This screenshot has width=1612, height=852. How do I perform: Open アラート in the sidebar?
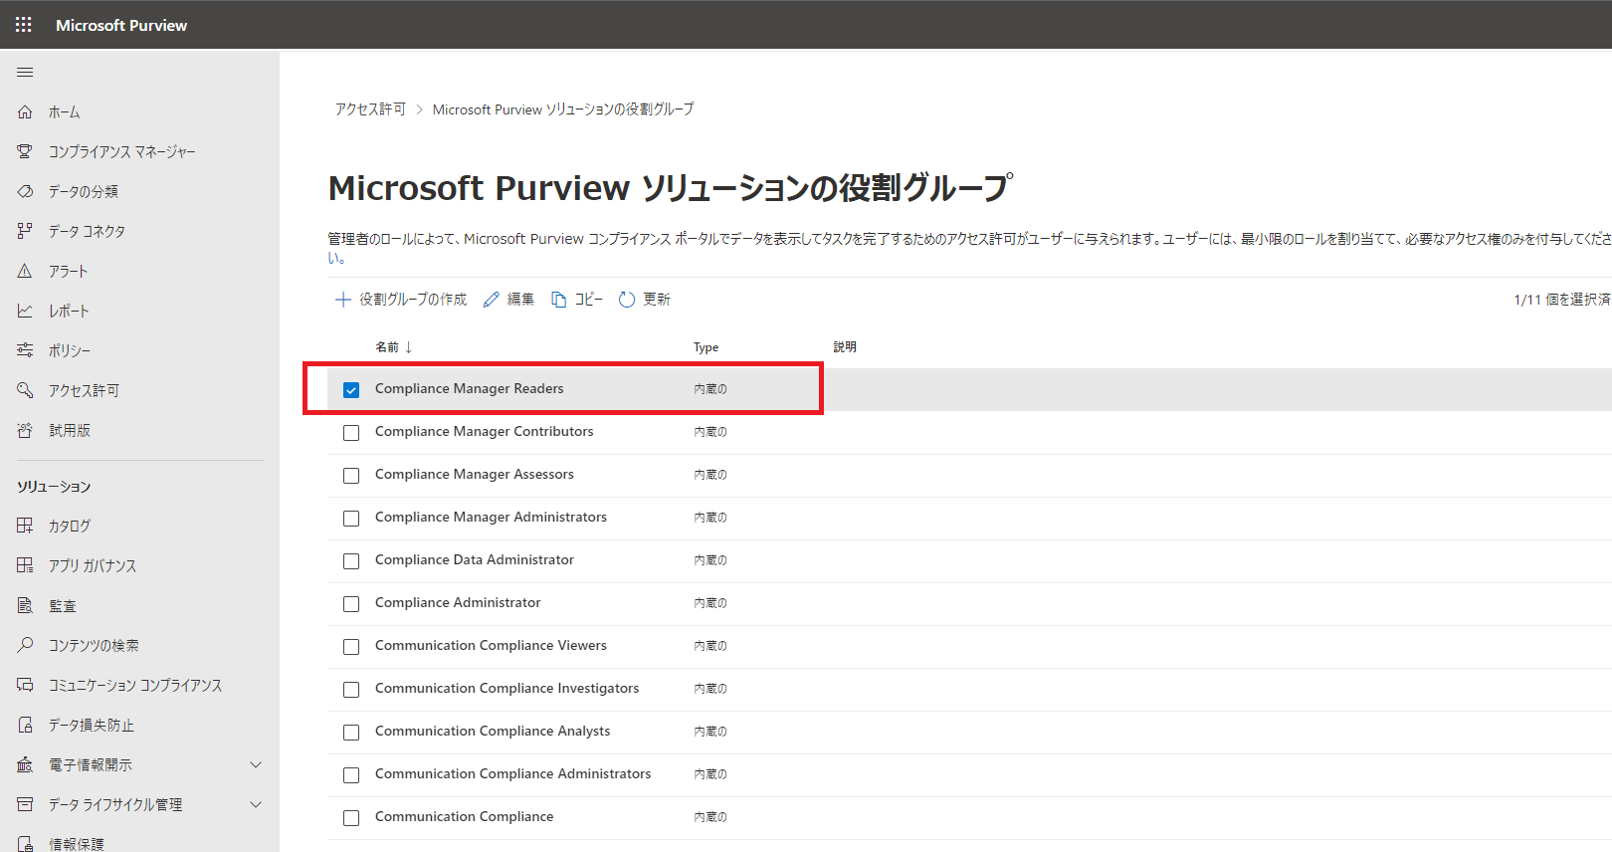pos(69,272)
